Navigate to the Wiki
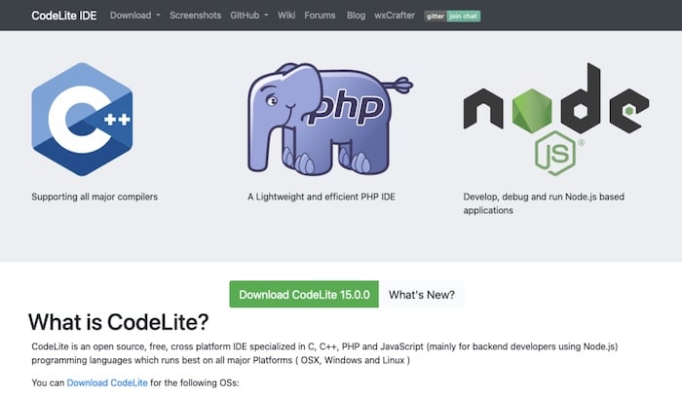The height and width of the screenshot is (396, 682). click(x=286, y=16)
